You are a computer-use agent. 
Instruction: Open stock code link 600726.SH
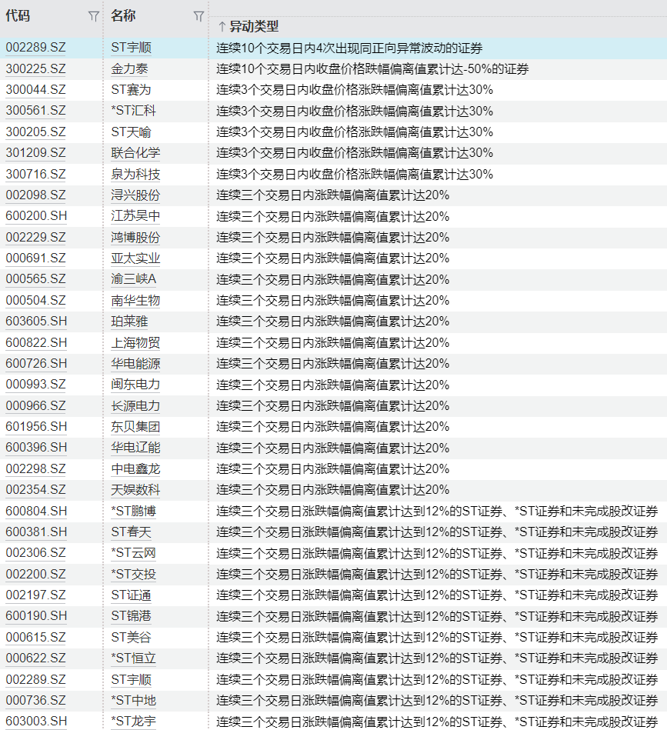(36, 364)
